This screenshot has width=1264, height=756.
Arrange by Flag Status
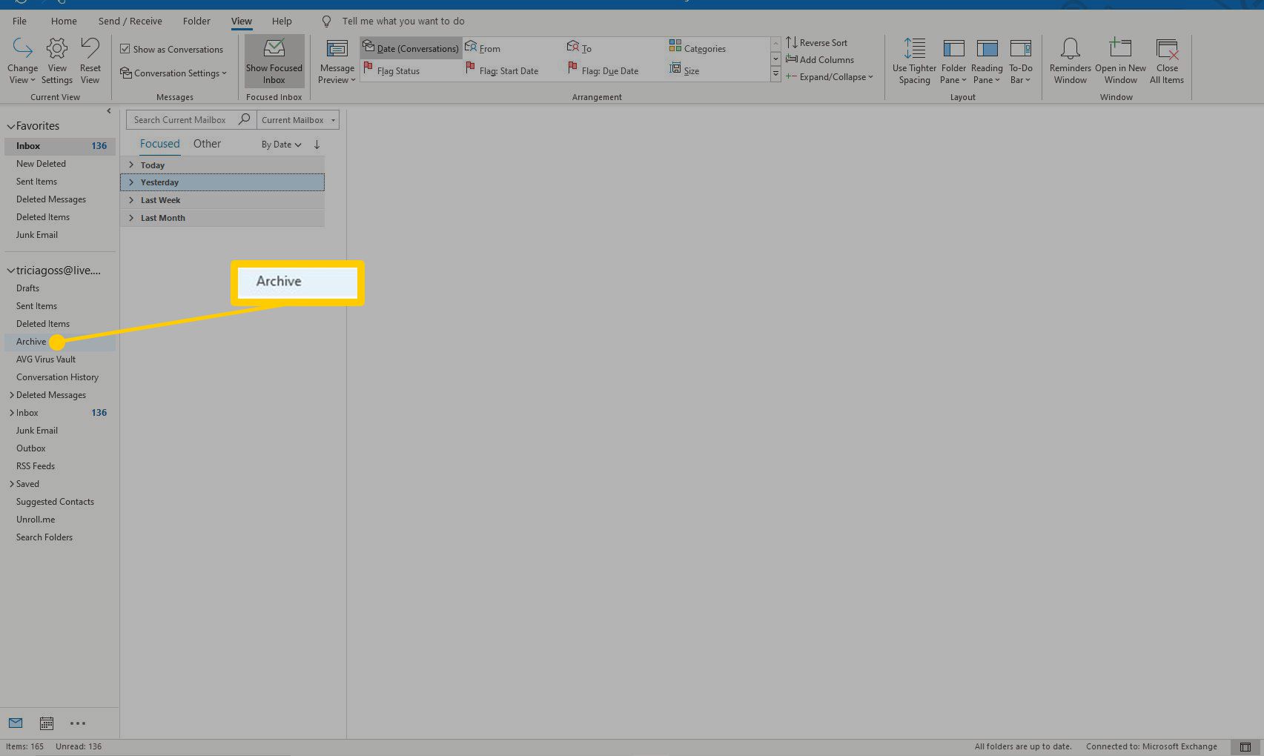click(x=391, y=70)
